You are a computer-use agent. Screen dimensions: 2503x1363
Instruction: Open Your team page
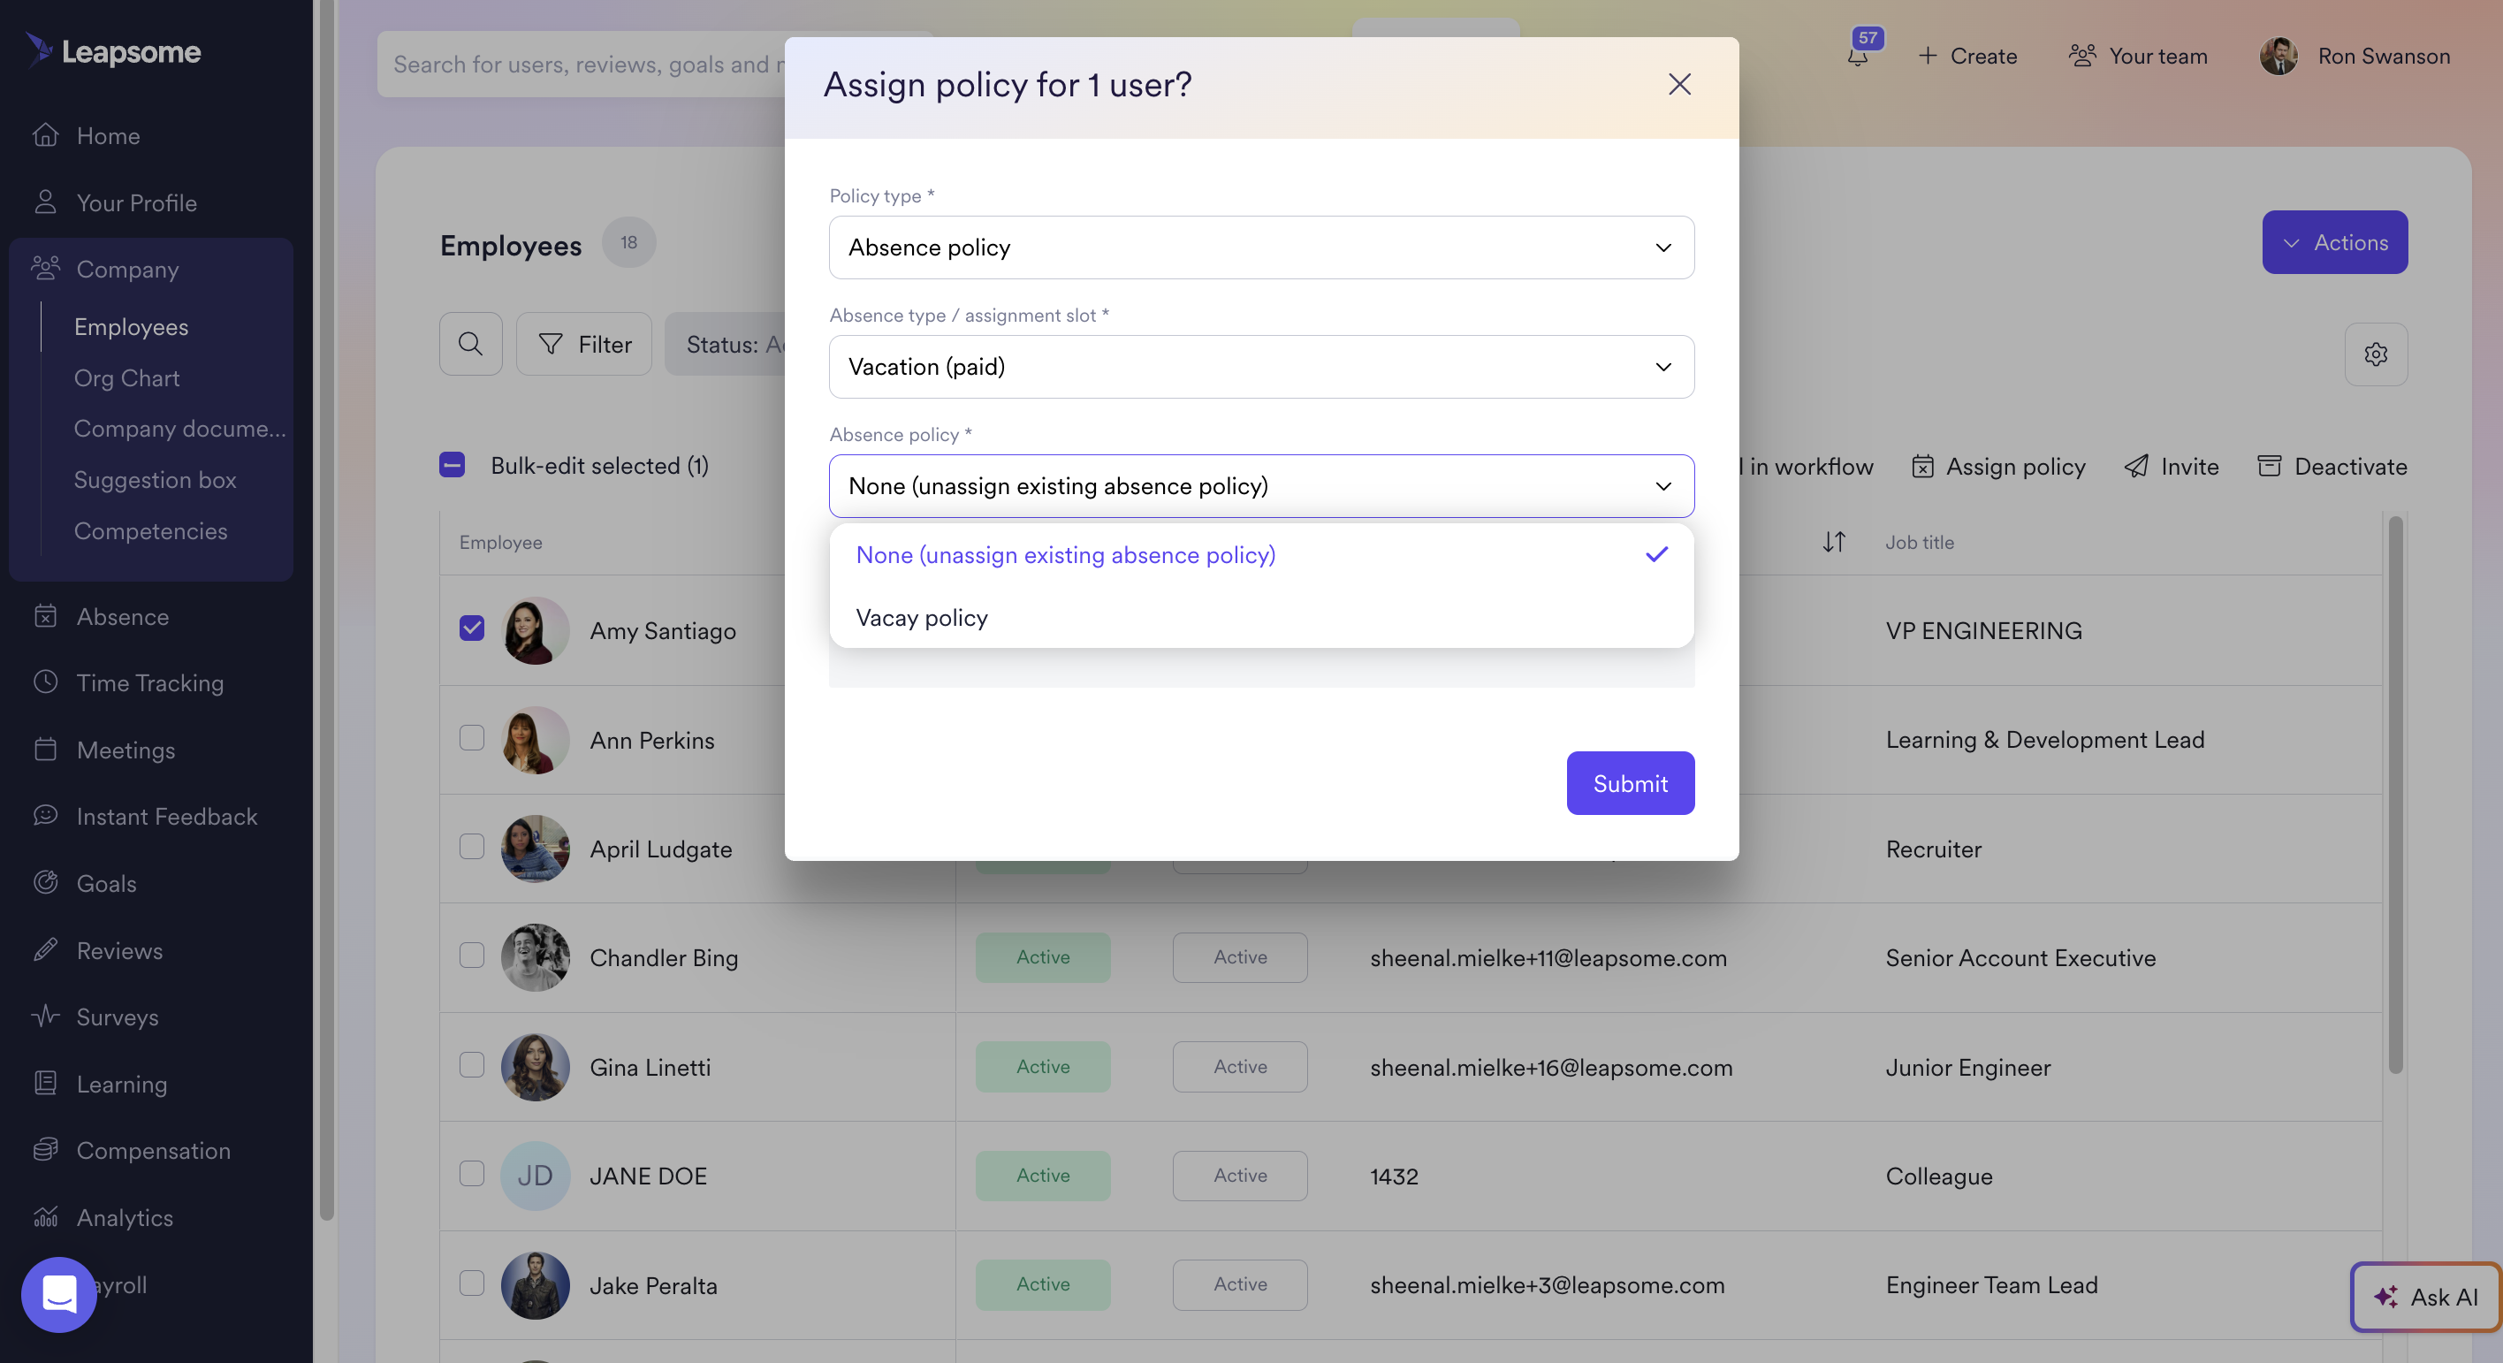(2138, 56)
